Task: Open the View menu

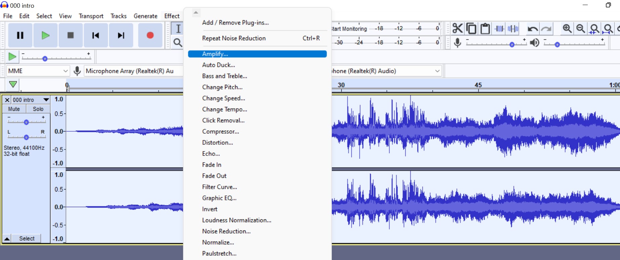Action: point(65,16)
